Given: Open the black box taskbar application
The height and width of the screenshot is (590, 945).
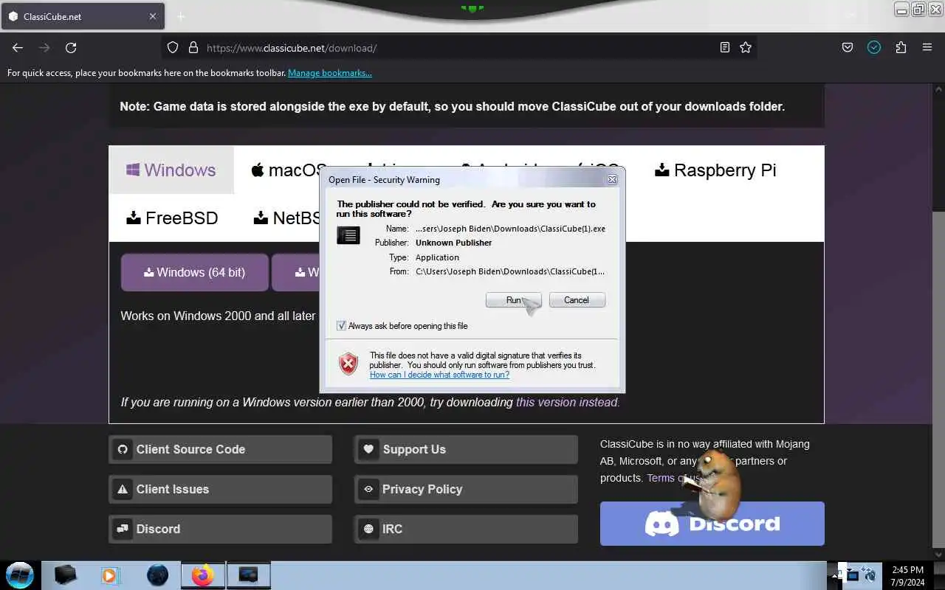Looking at the screenshot, I should [66, 575].
